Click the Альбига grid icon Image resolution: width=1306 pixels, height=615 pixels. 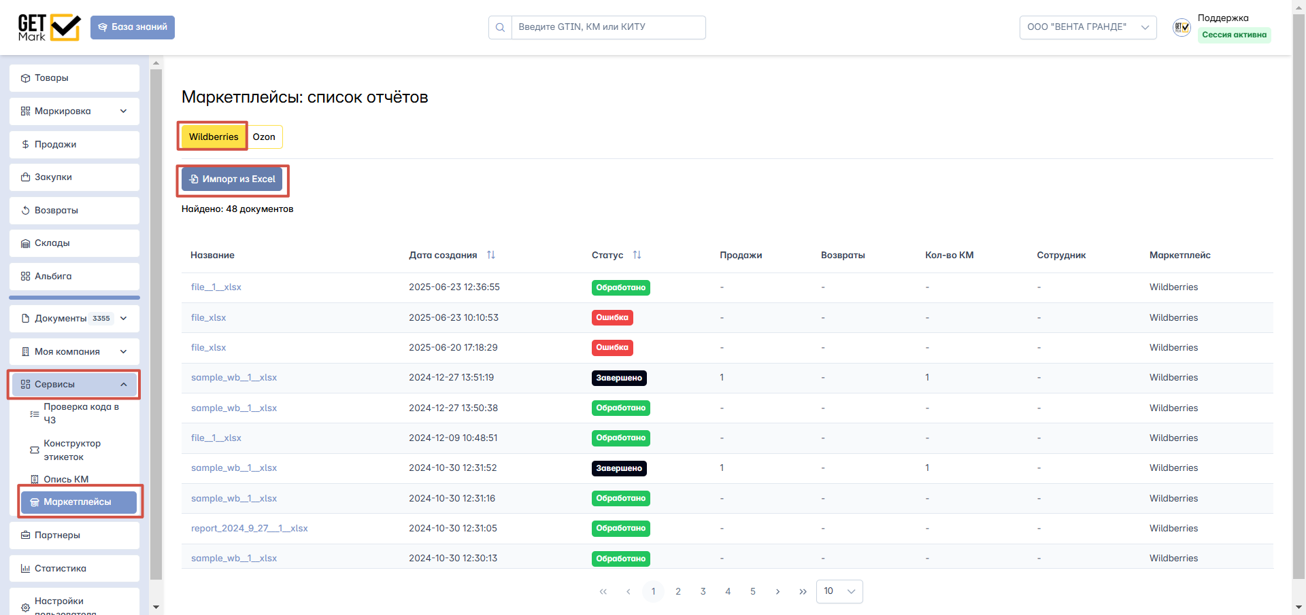tap(26, 277)
